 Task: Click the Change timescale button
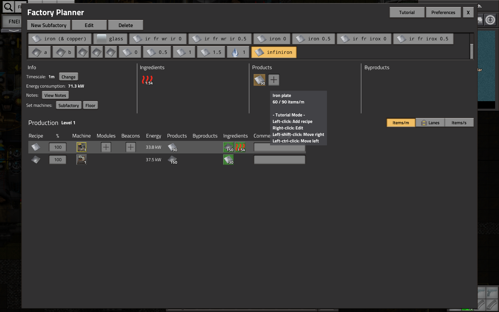[x=68, y=77]
